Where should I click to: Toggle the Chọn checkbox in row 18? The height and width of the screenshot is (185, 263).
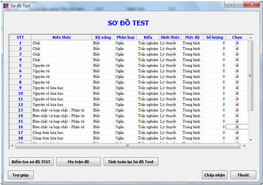coord(237,138)
